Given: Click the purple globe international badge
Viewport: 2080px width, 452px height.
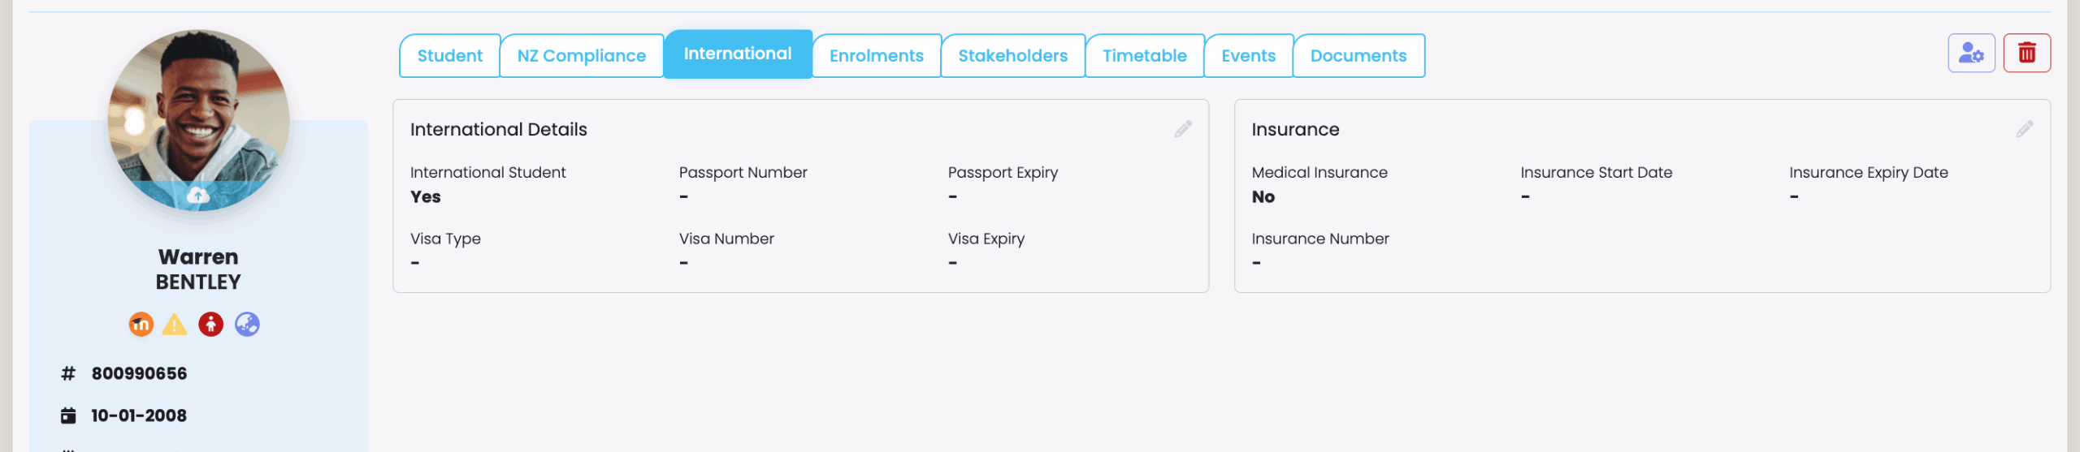Looking at the screenshot, I should pos(247,325).
